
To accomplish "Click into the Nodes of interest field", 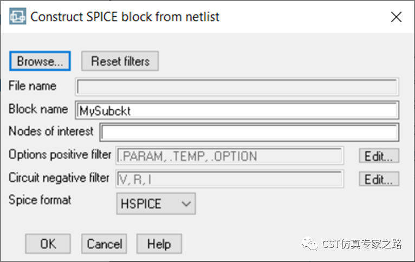I will pyautogui.click(x=249, y=132).
